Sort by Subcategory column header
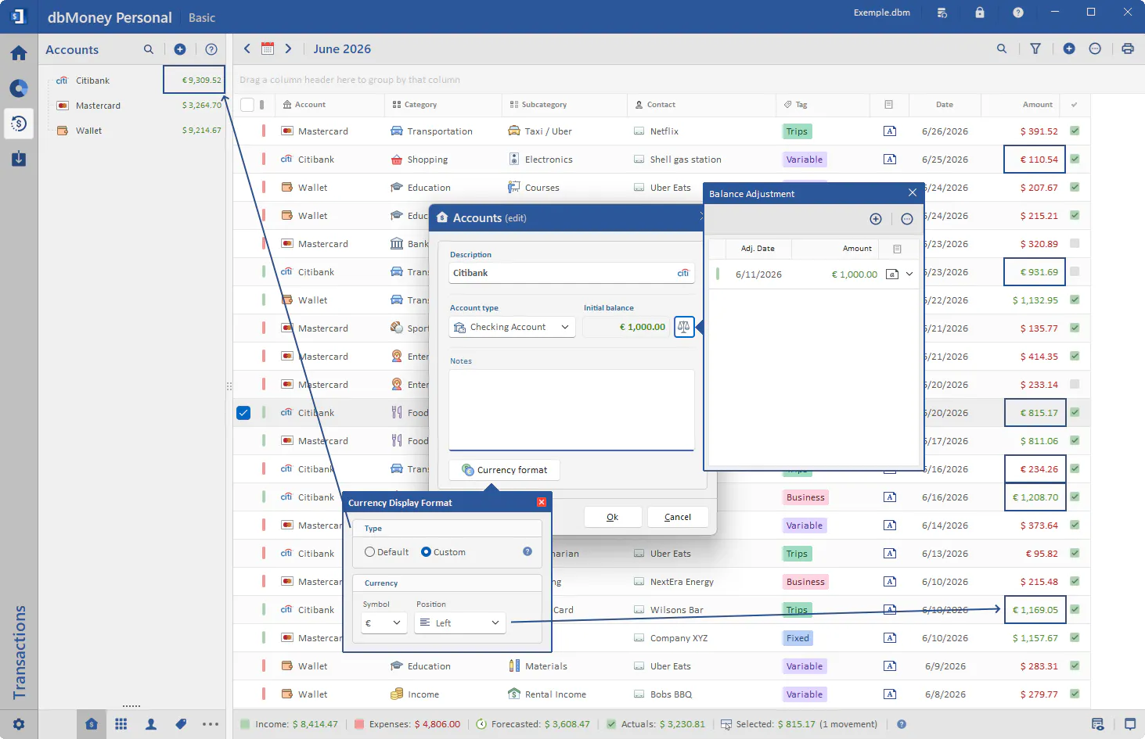 [544, 105]
